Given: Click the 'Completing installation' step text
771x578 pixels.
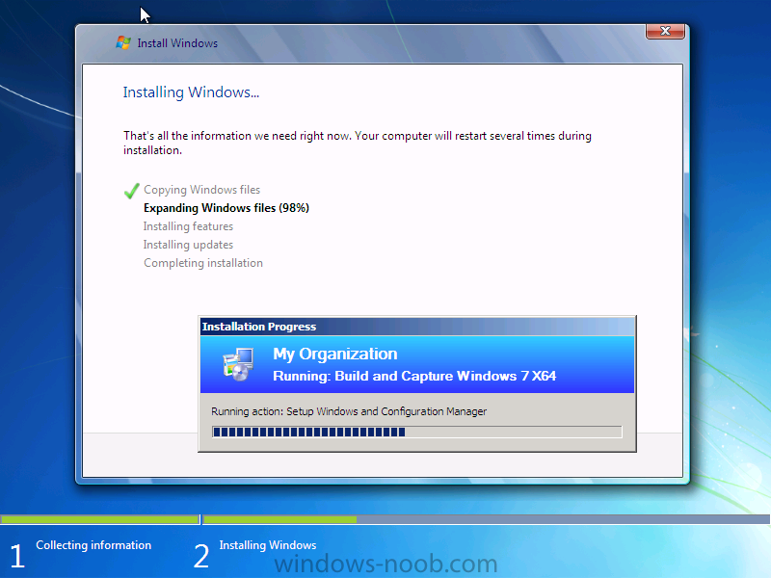Looking at the screenshot, I should pos(203,263).
